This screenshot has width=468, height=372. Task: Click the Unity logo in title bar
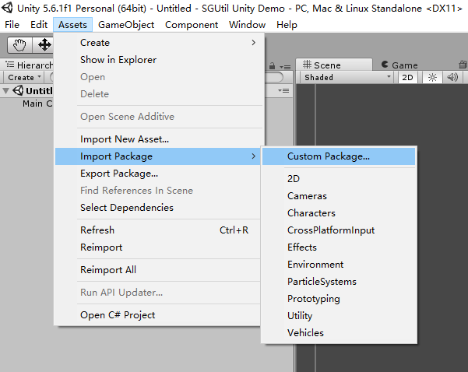click(x=7, y=8)
